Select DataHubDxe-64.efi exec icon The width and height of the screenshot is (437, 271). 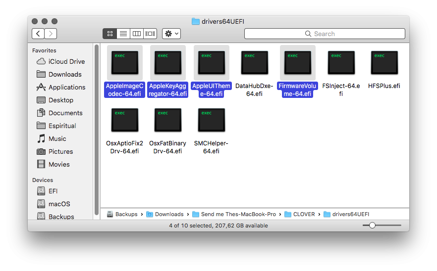point(255,63)
